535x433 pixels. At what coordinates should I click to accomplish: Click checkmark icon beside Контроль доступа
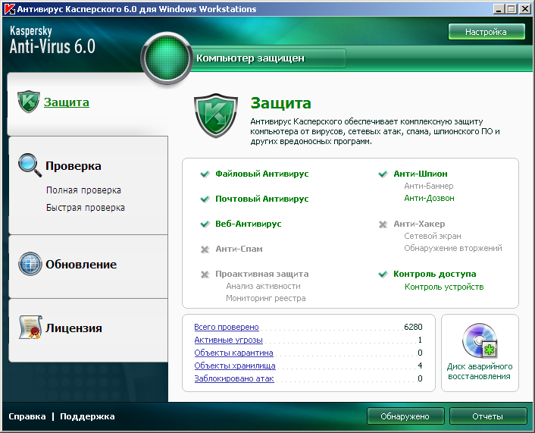coord(383,275)
